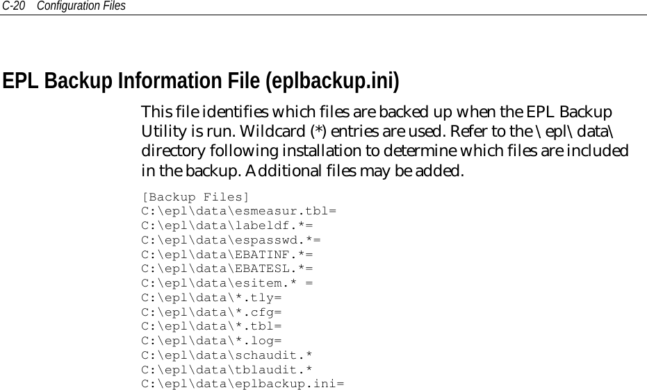Select the tblaudit.* entry line

pyautogui.click(x=227, y=370)
